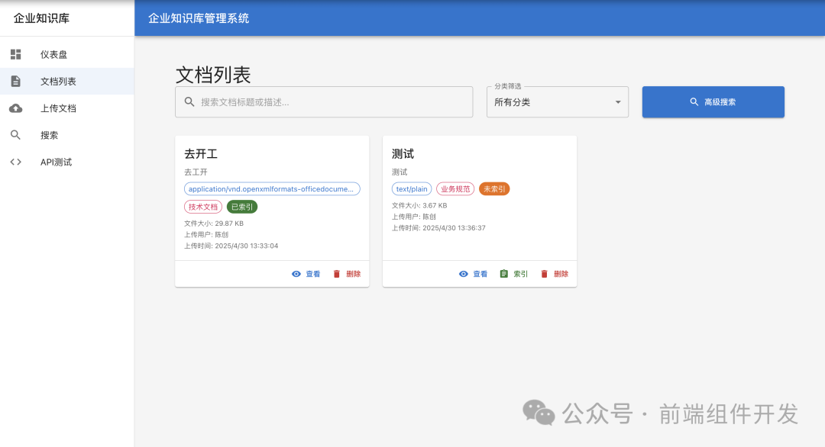Click the 高级搜索 button

713,102
